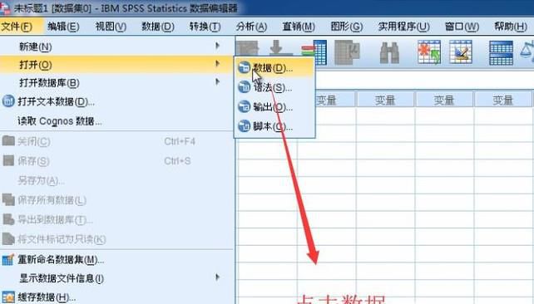Click the weight cases scale toolbar icon

pyautogui.click(x=527, y=52)
